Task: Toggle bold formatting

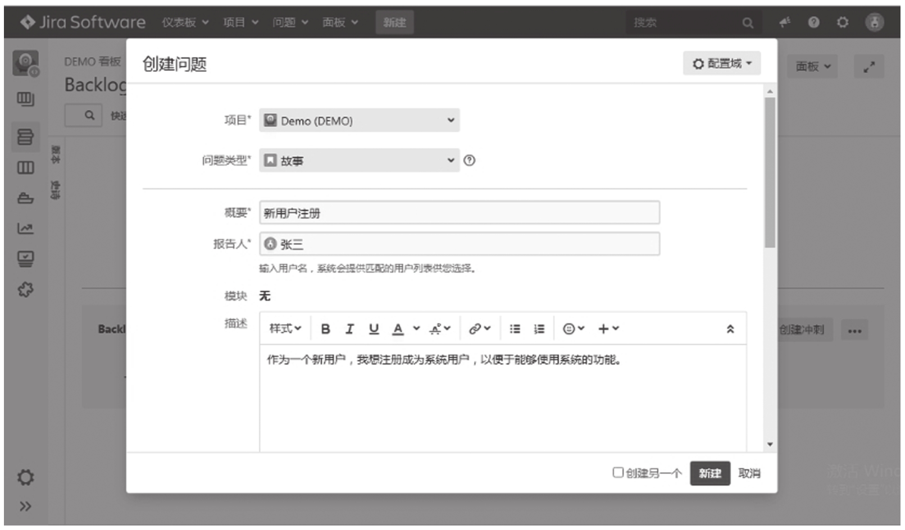Action: click(325, 329)
